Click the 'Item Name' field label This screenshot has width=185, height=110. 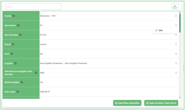click(x=10, y=25)
